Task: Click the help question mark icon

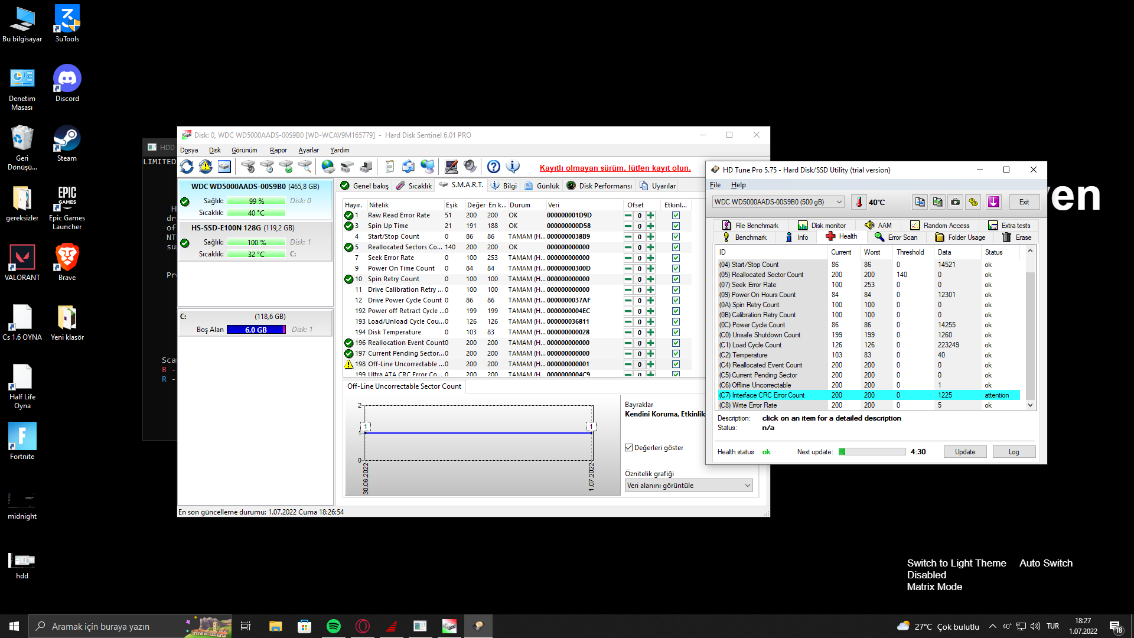Action: [494, 167]
